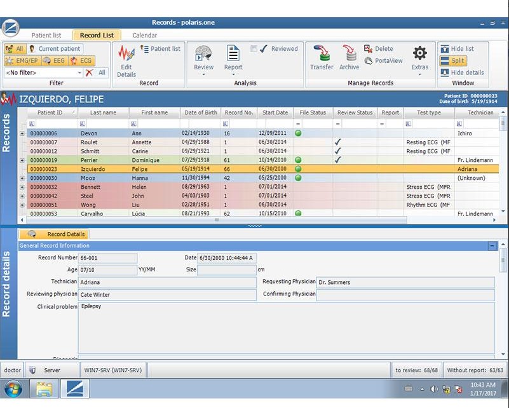Expand the row for patient Devon
Image resolution: width=509 pixels, height=408 pixels.
click(x=22, y=133)
